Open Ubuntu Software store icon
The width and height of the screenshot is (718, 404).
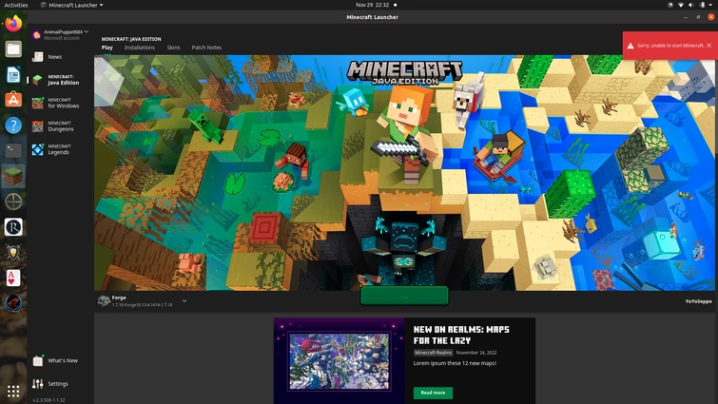click(13, 100)
